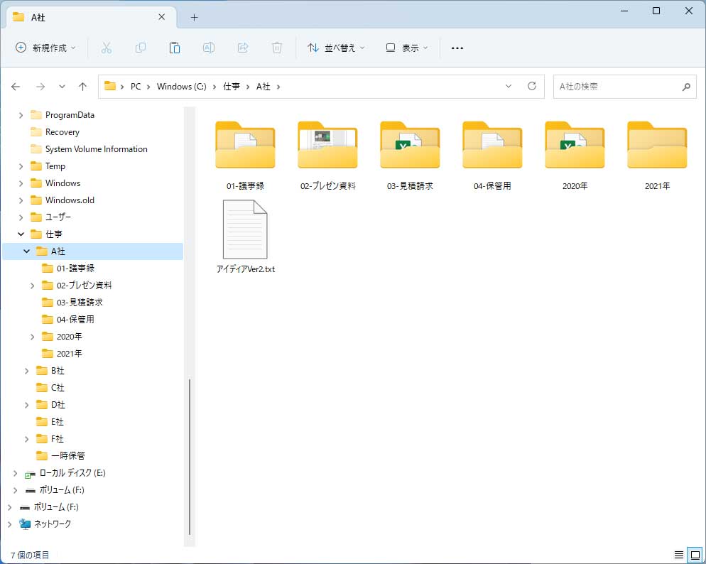
Task: Click the search magnifier icon
Action: point(686,87)
